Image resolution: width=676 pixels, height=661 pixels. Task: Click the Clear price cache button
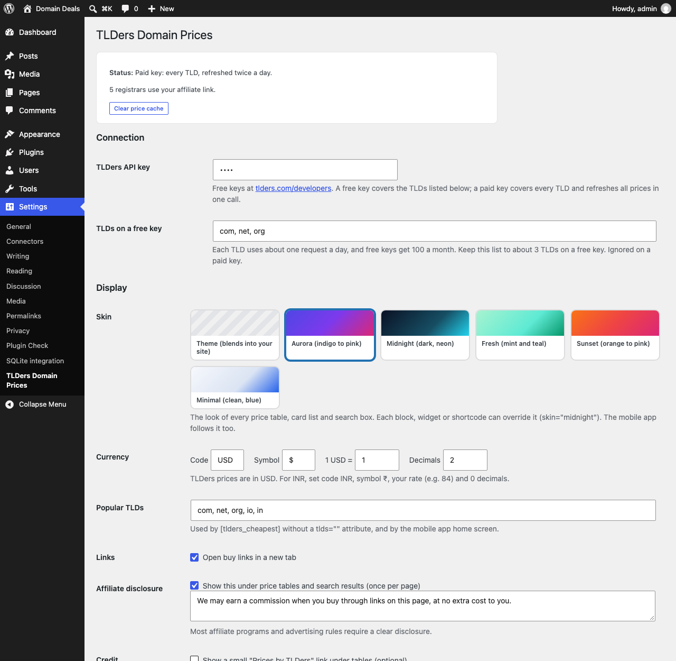pos(139,108)
